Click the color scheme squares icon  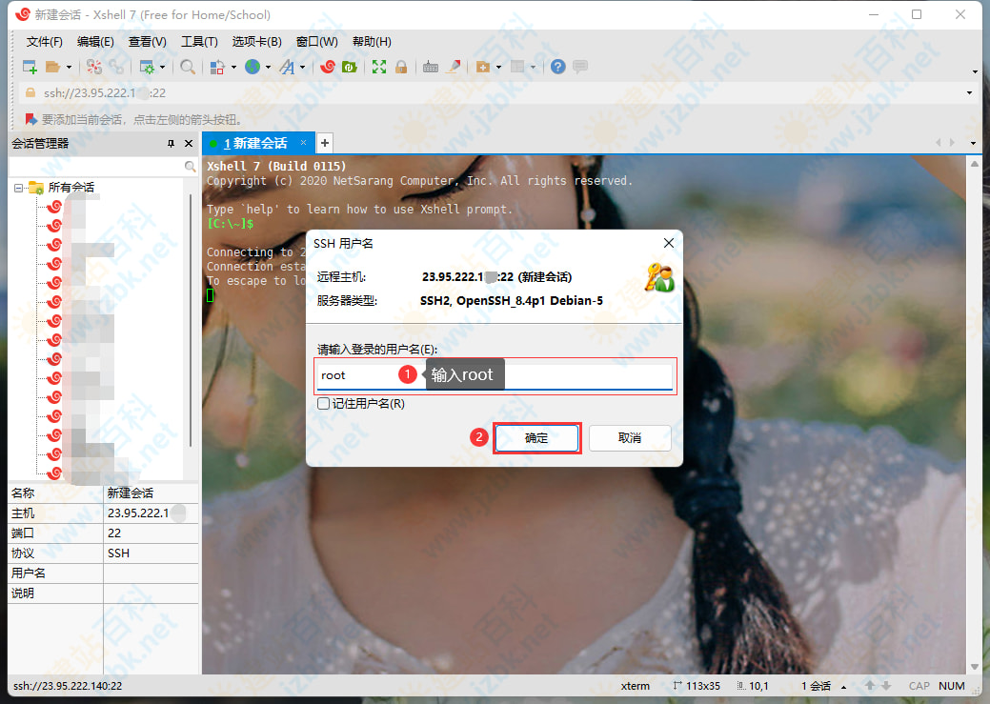[217, 67]
